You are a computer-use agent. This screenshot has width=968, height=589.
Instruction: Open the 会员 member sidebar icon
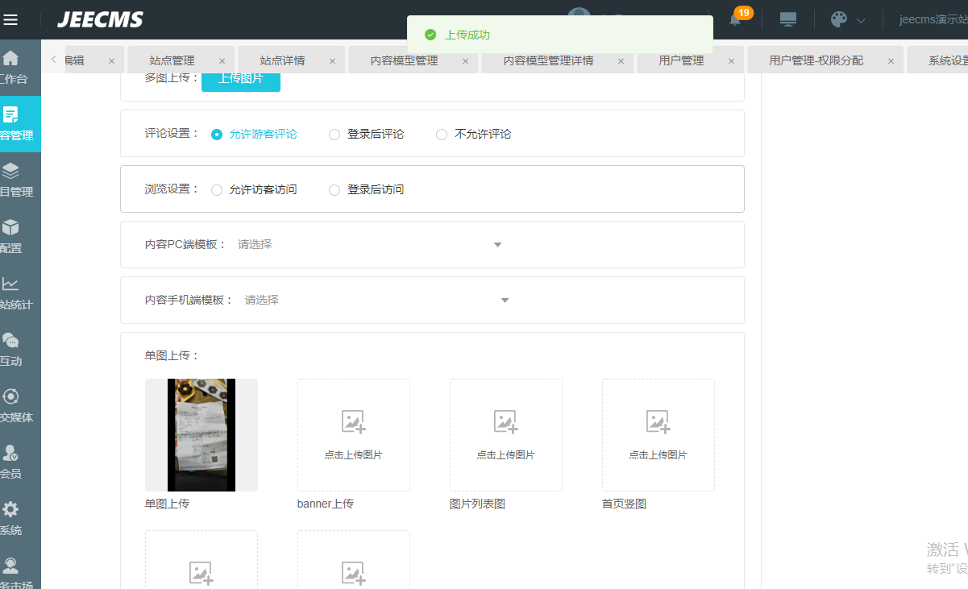pyautogui.click(x=10, y=454)
